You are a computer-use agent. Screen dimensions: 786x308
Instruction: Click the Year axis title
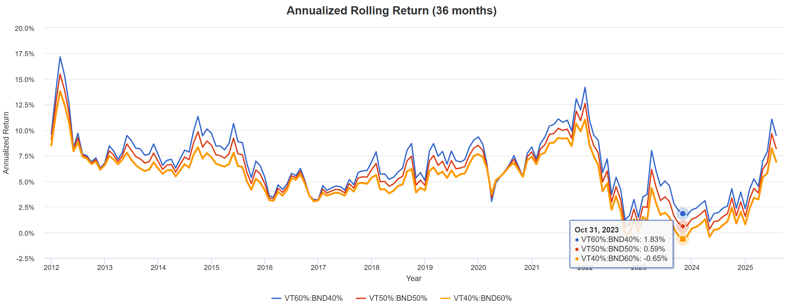click(414, 278)
